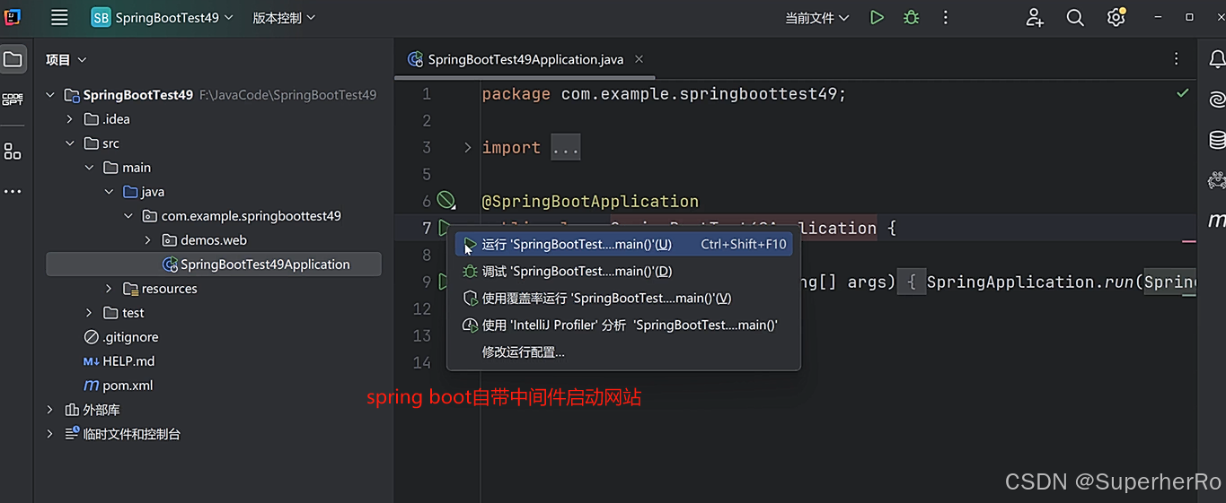Collapse the src folder
Viewport: 1226px width, 503px height.
[x=70, y=143]
